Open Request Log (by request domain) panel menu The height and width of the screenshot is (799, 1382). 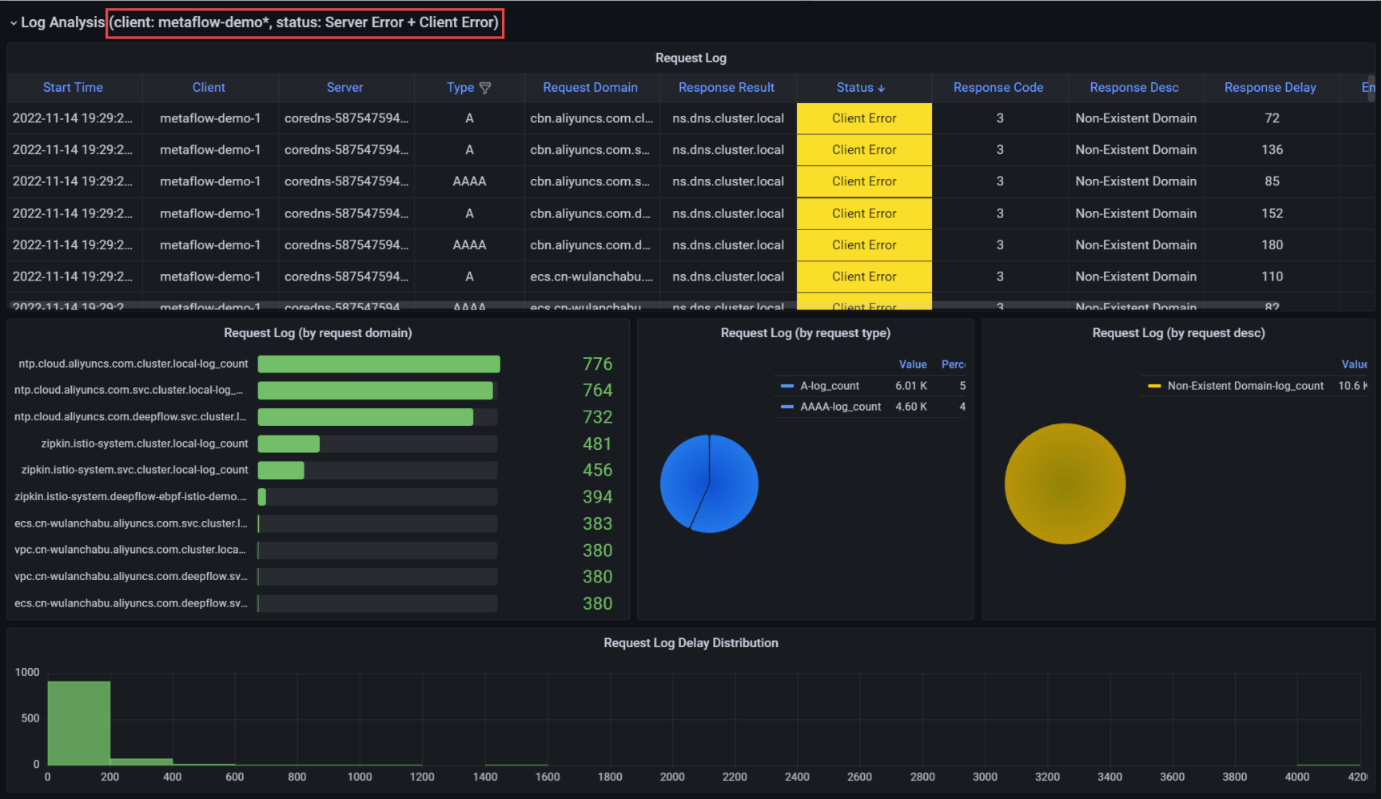coord(318,333)
